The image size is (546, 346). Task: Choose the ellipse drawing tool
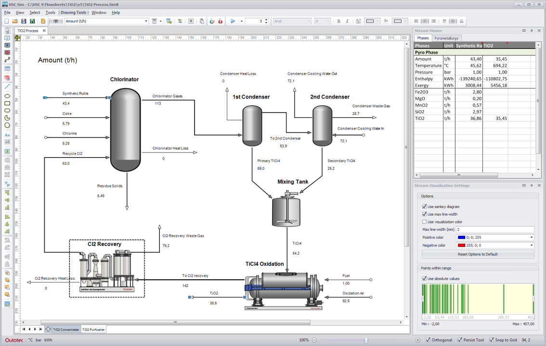pos(7,96)
